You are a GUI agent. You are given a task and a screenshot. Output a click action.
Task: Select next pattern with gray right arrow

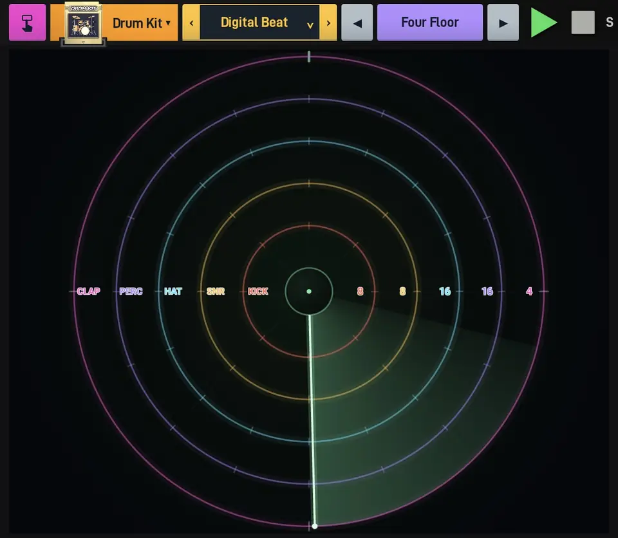(x=503, y=23)
